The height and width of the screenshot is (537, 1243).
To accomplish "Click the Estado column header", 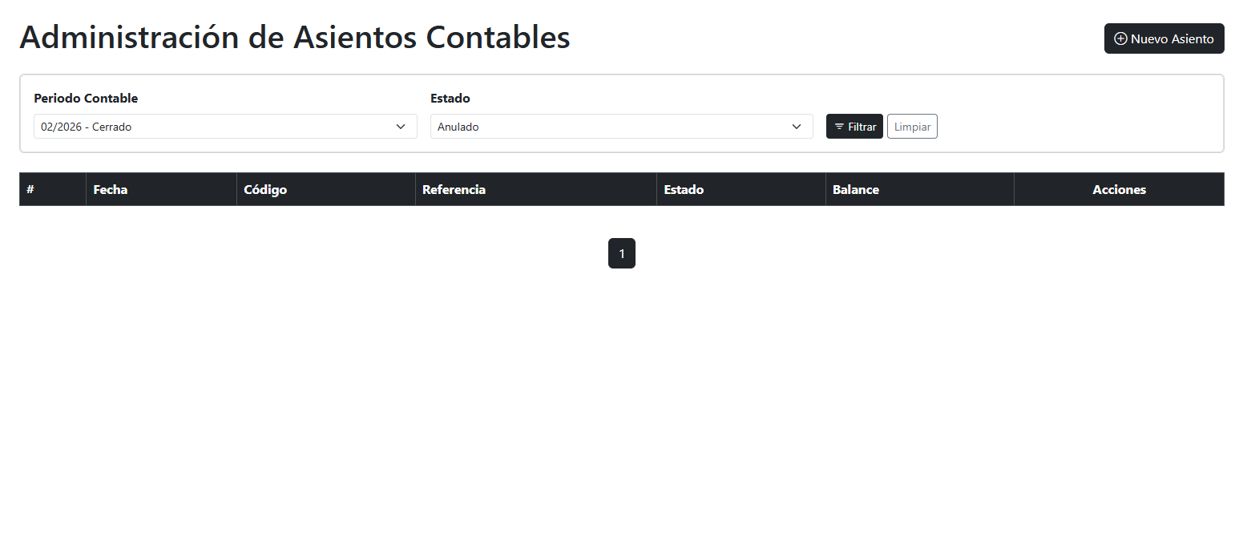I will [x=684, y=189].
